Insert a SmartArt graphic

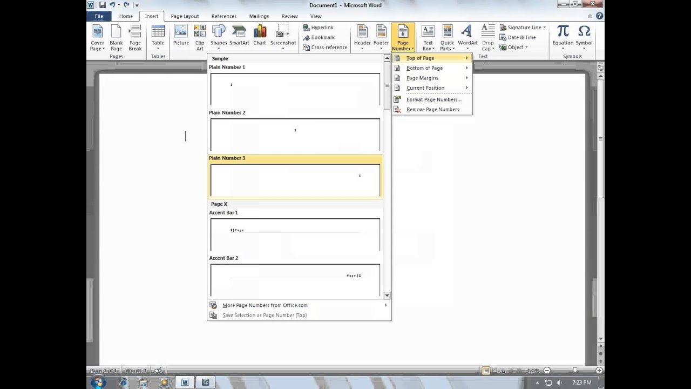(x=239, y=36)
